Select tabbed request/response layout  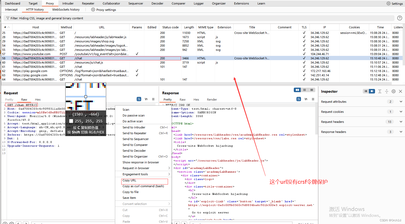(312, 90)
